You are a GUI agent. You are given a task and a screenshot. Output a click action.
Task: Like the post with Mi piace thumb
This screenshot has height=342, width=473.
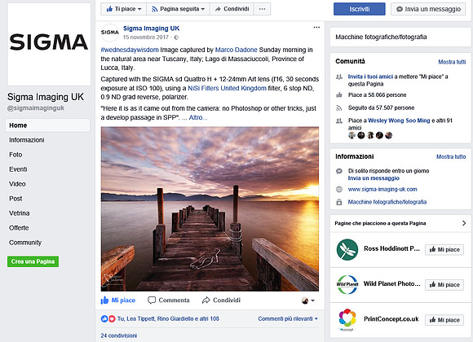pyautogui.click(x=118, y=300)
